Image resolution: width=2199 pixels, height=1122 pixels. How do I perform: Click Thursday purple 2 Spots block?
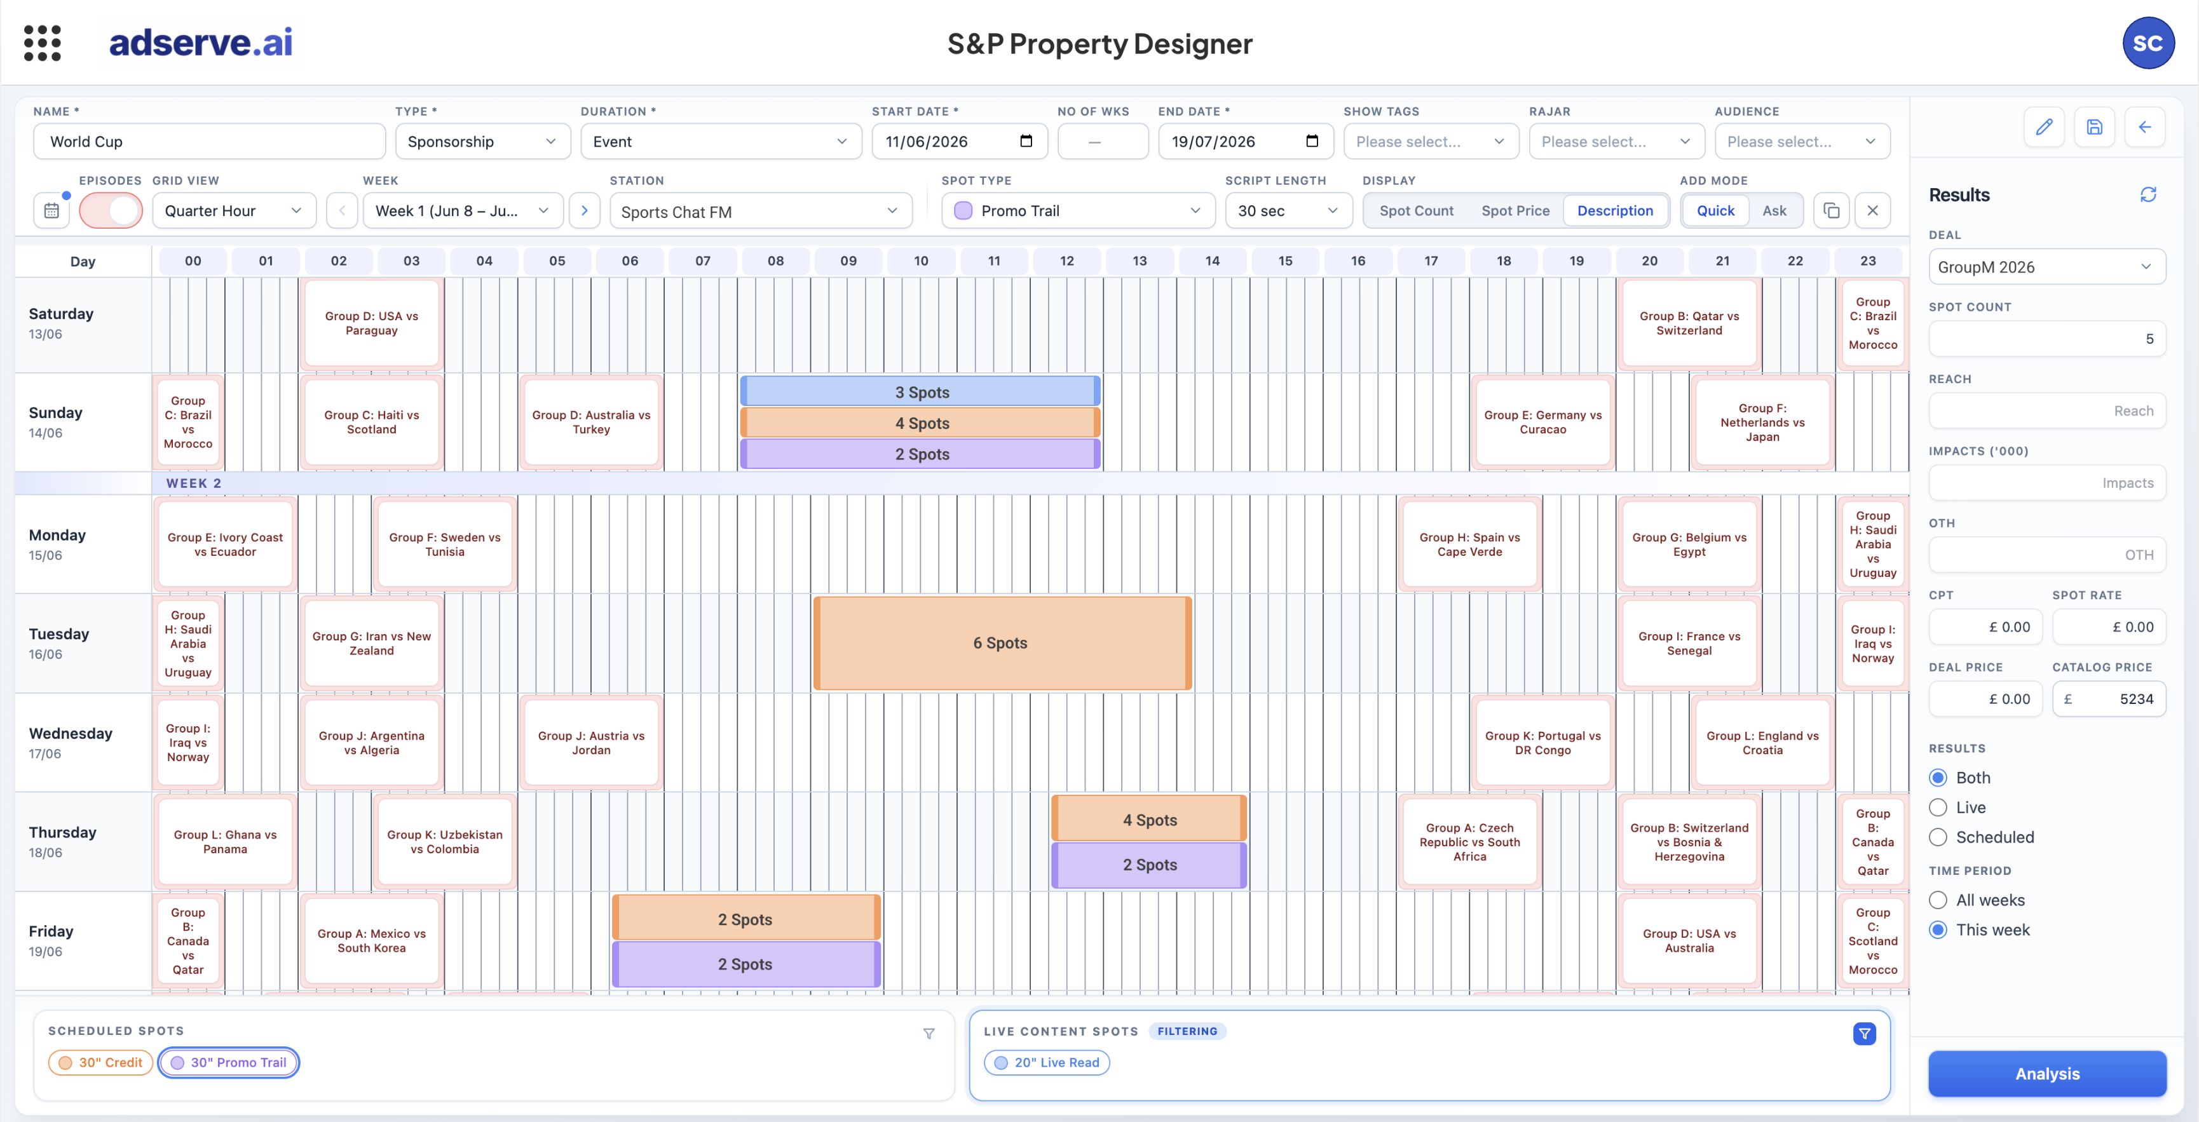click(x=1148, y=864)
